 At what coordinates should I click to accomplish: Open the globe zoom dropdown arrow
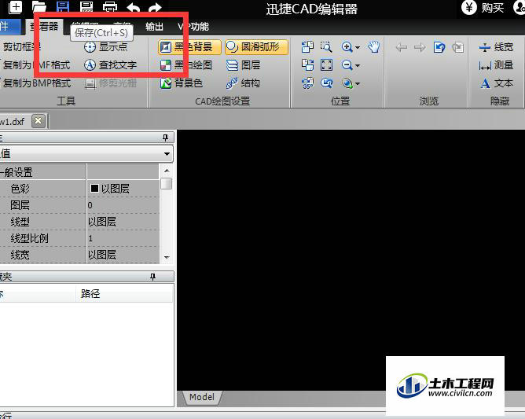(358, 83)
